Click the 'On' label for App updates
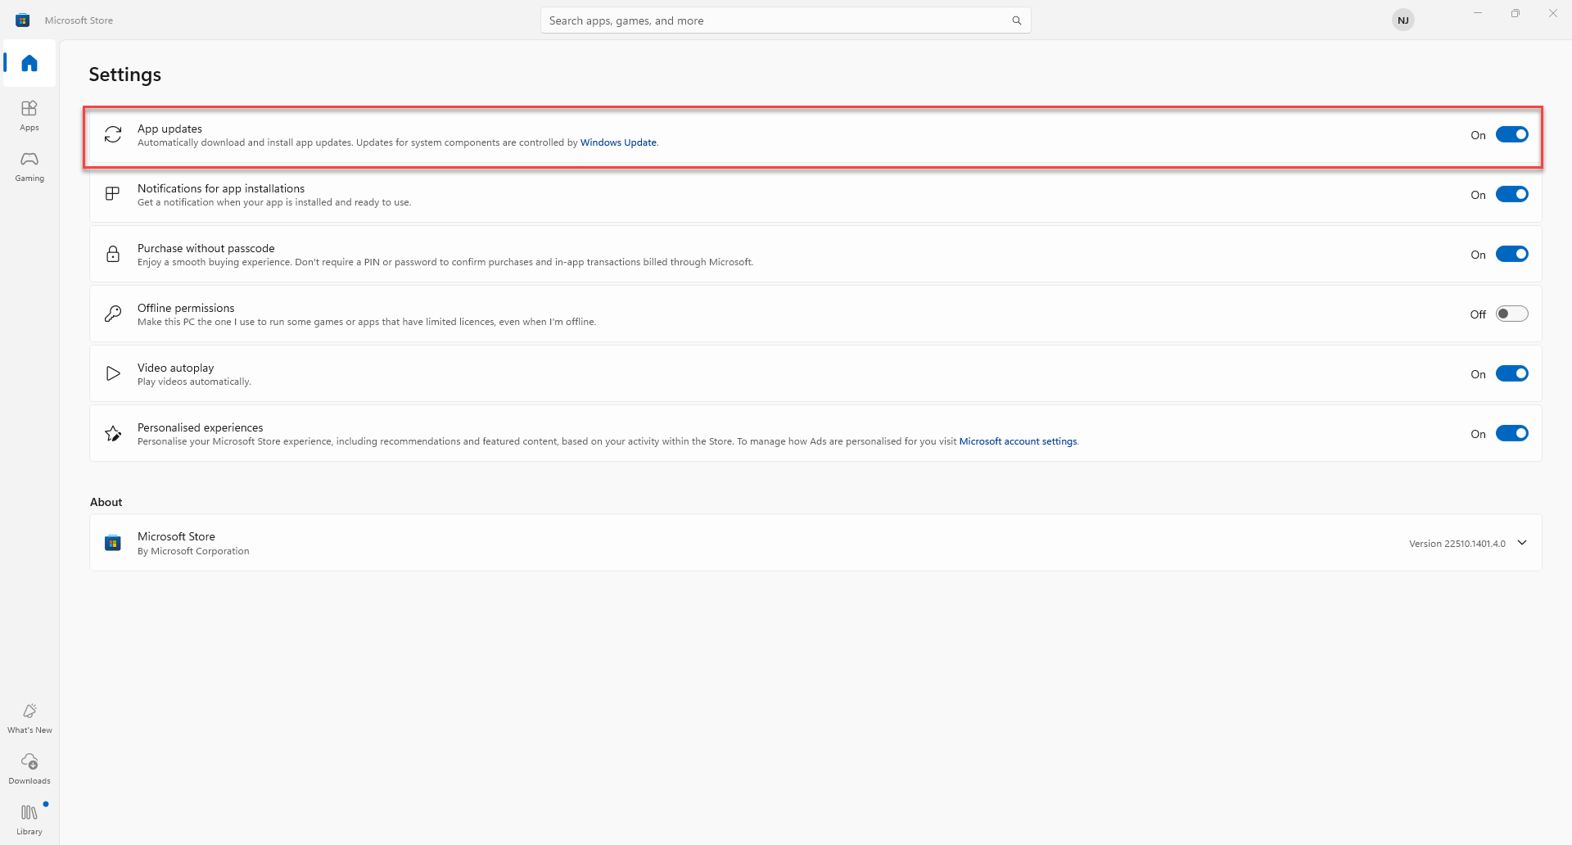This screenshot has width=1572, height=845. [1478, 135]
